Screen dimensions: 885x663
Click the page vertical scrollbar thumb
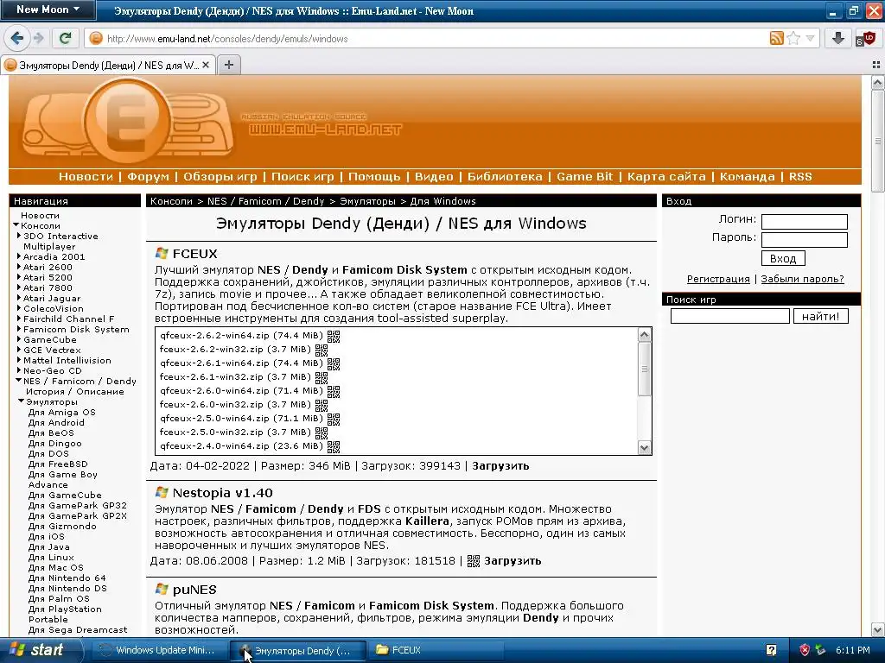[x=877, y=141]
